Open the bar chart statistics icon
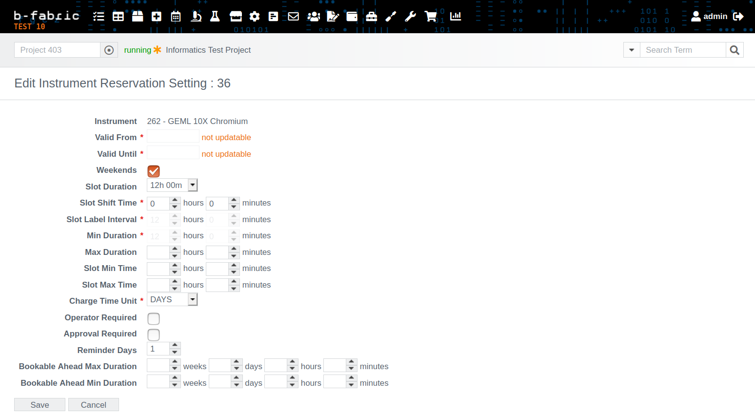 click(x=456, y=17)
